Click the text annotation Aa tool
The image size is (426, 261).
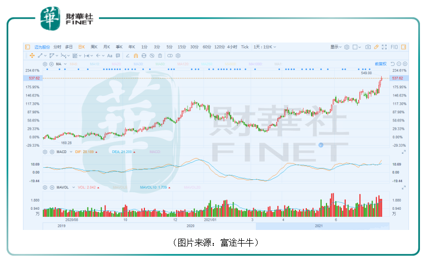[x=109, y=56]
